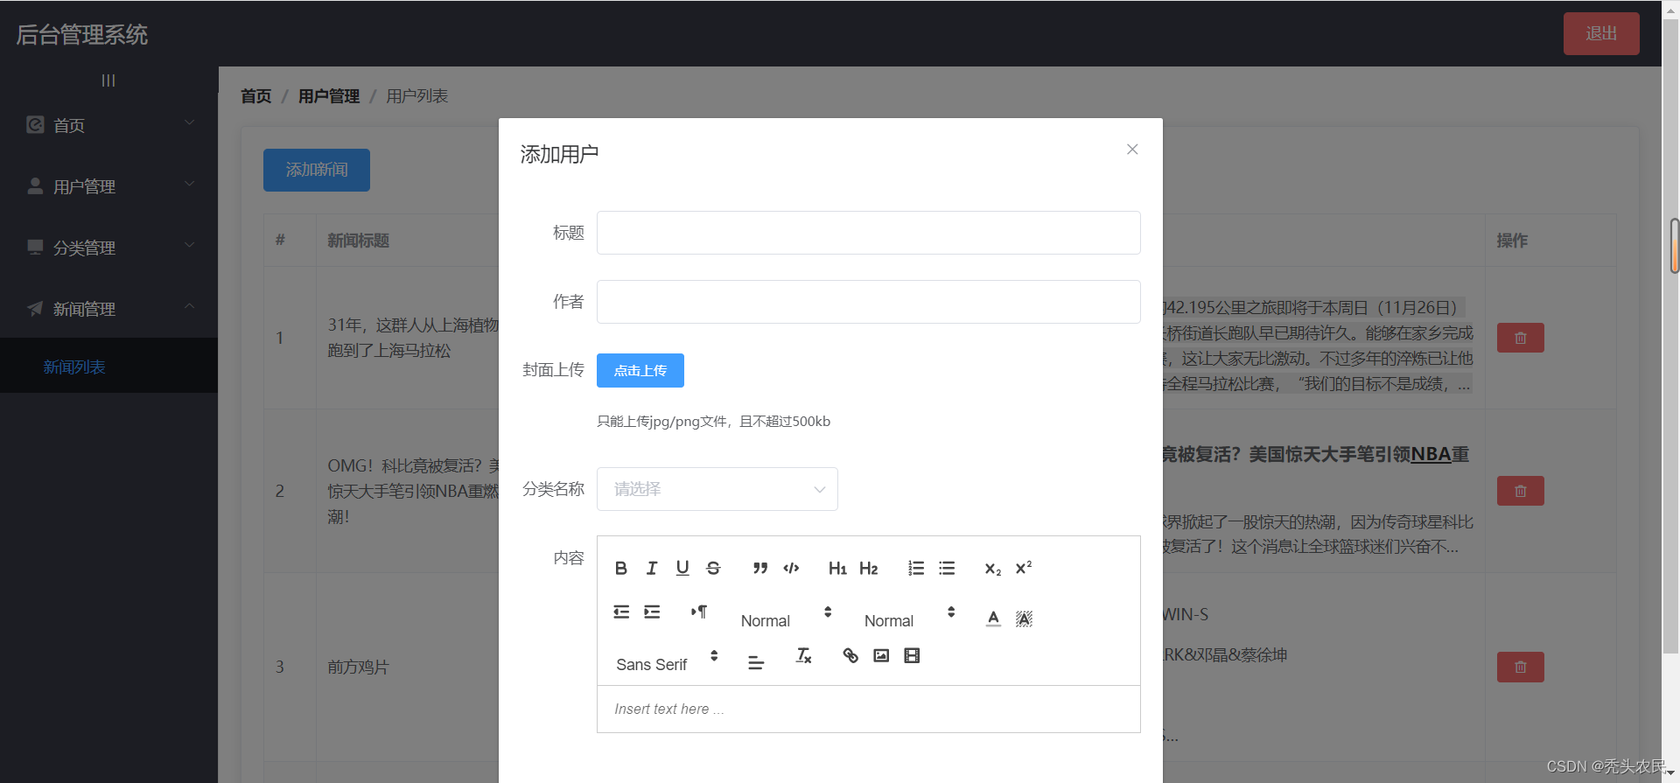Viewport: 1680px width, 783px height.
Task: Delete news row 1 with trash button
Action: [x=1520, y=338]
